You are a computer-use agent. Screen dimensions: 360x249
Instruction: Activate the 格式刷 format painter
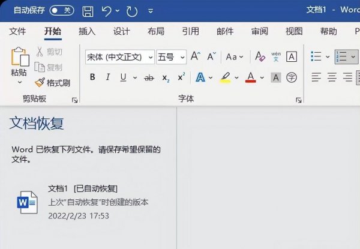[x=53, y=83]
